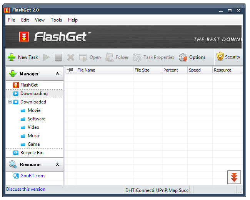This screenshot has height=200, width=250.
Task: Open the View menu
Action: 40,20
